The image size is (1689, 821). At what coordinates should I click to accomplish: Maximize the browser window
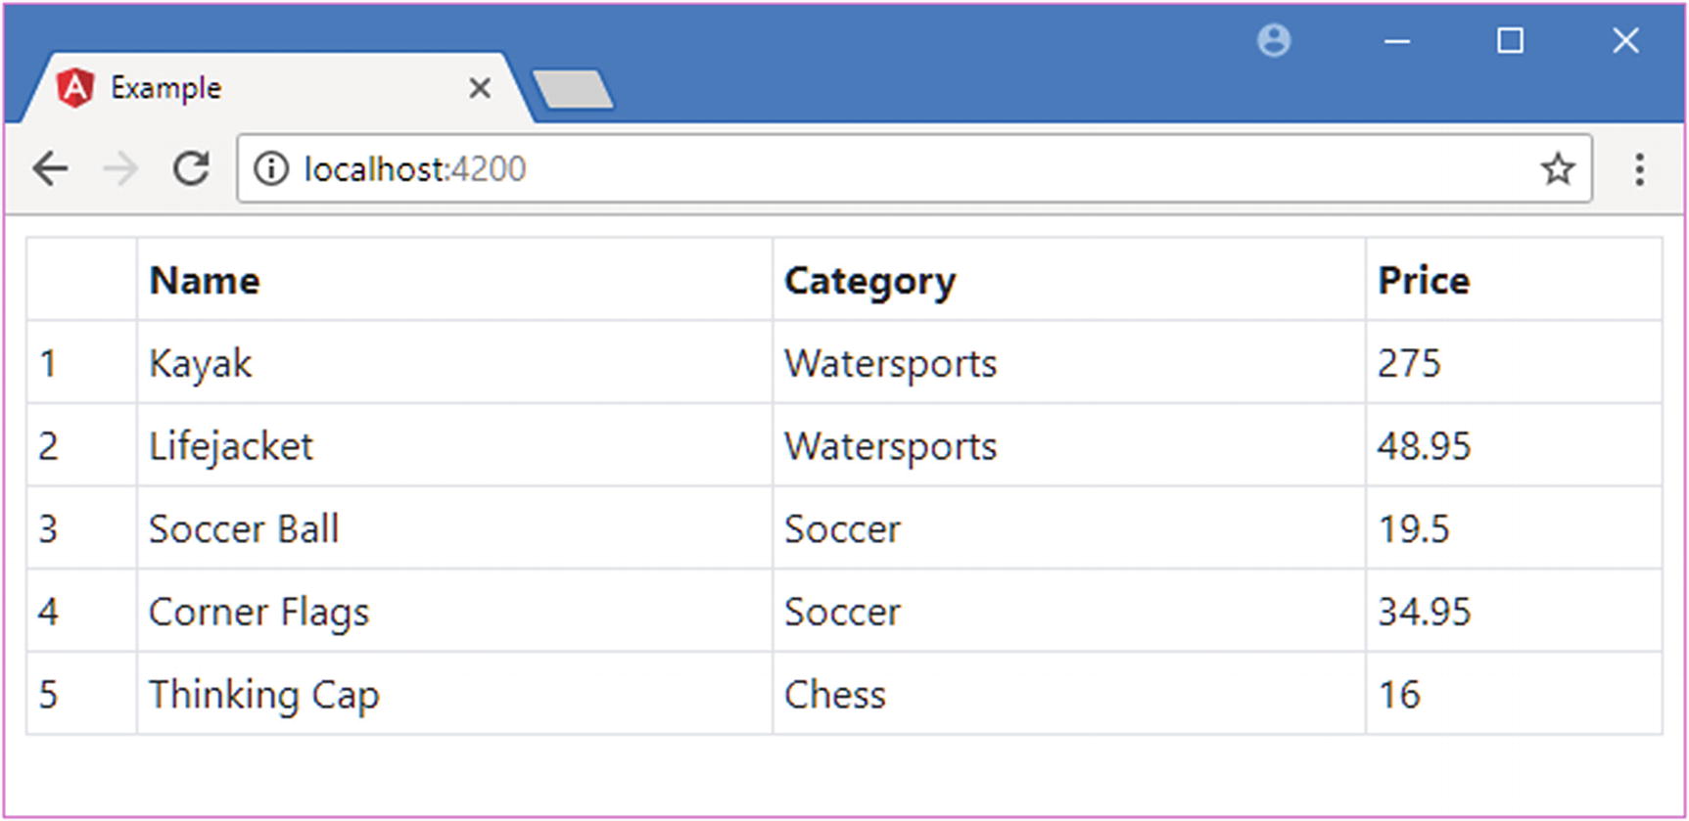[1510, 41]
